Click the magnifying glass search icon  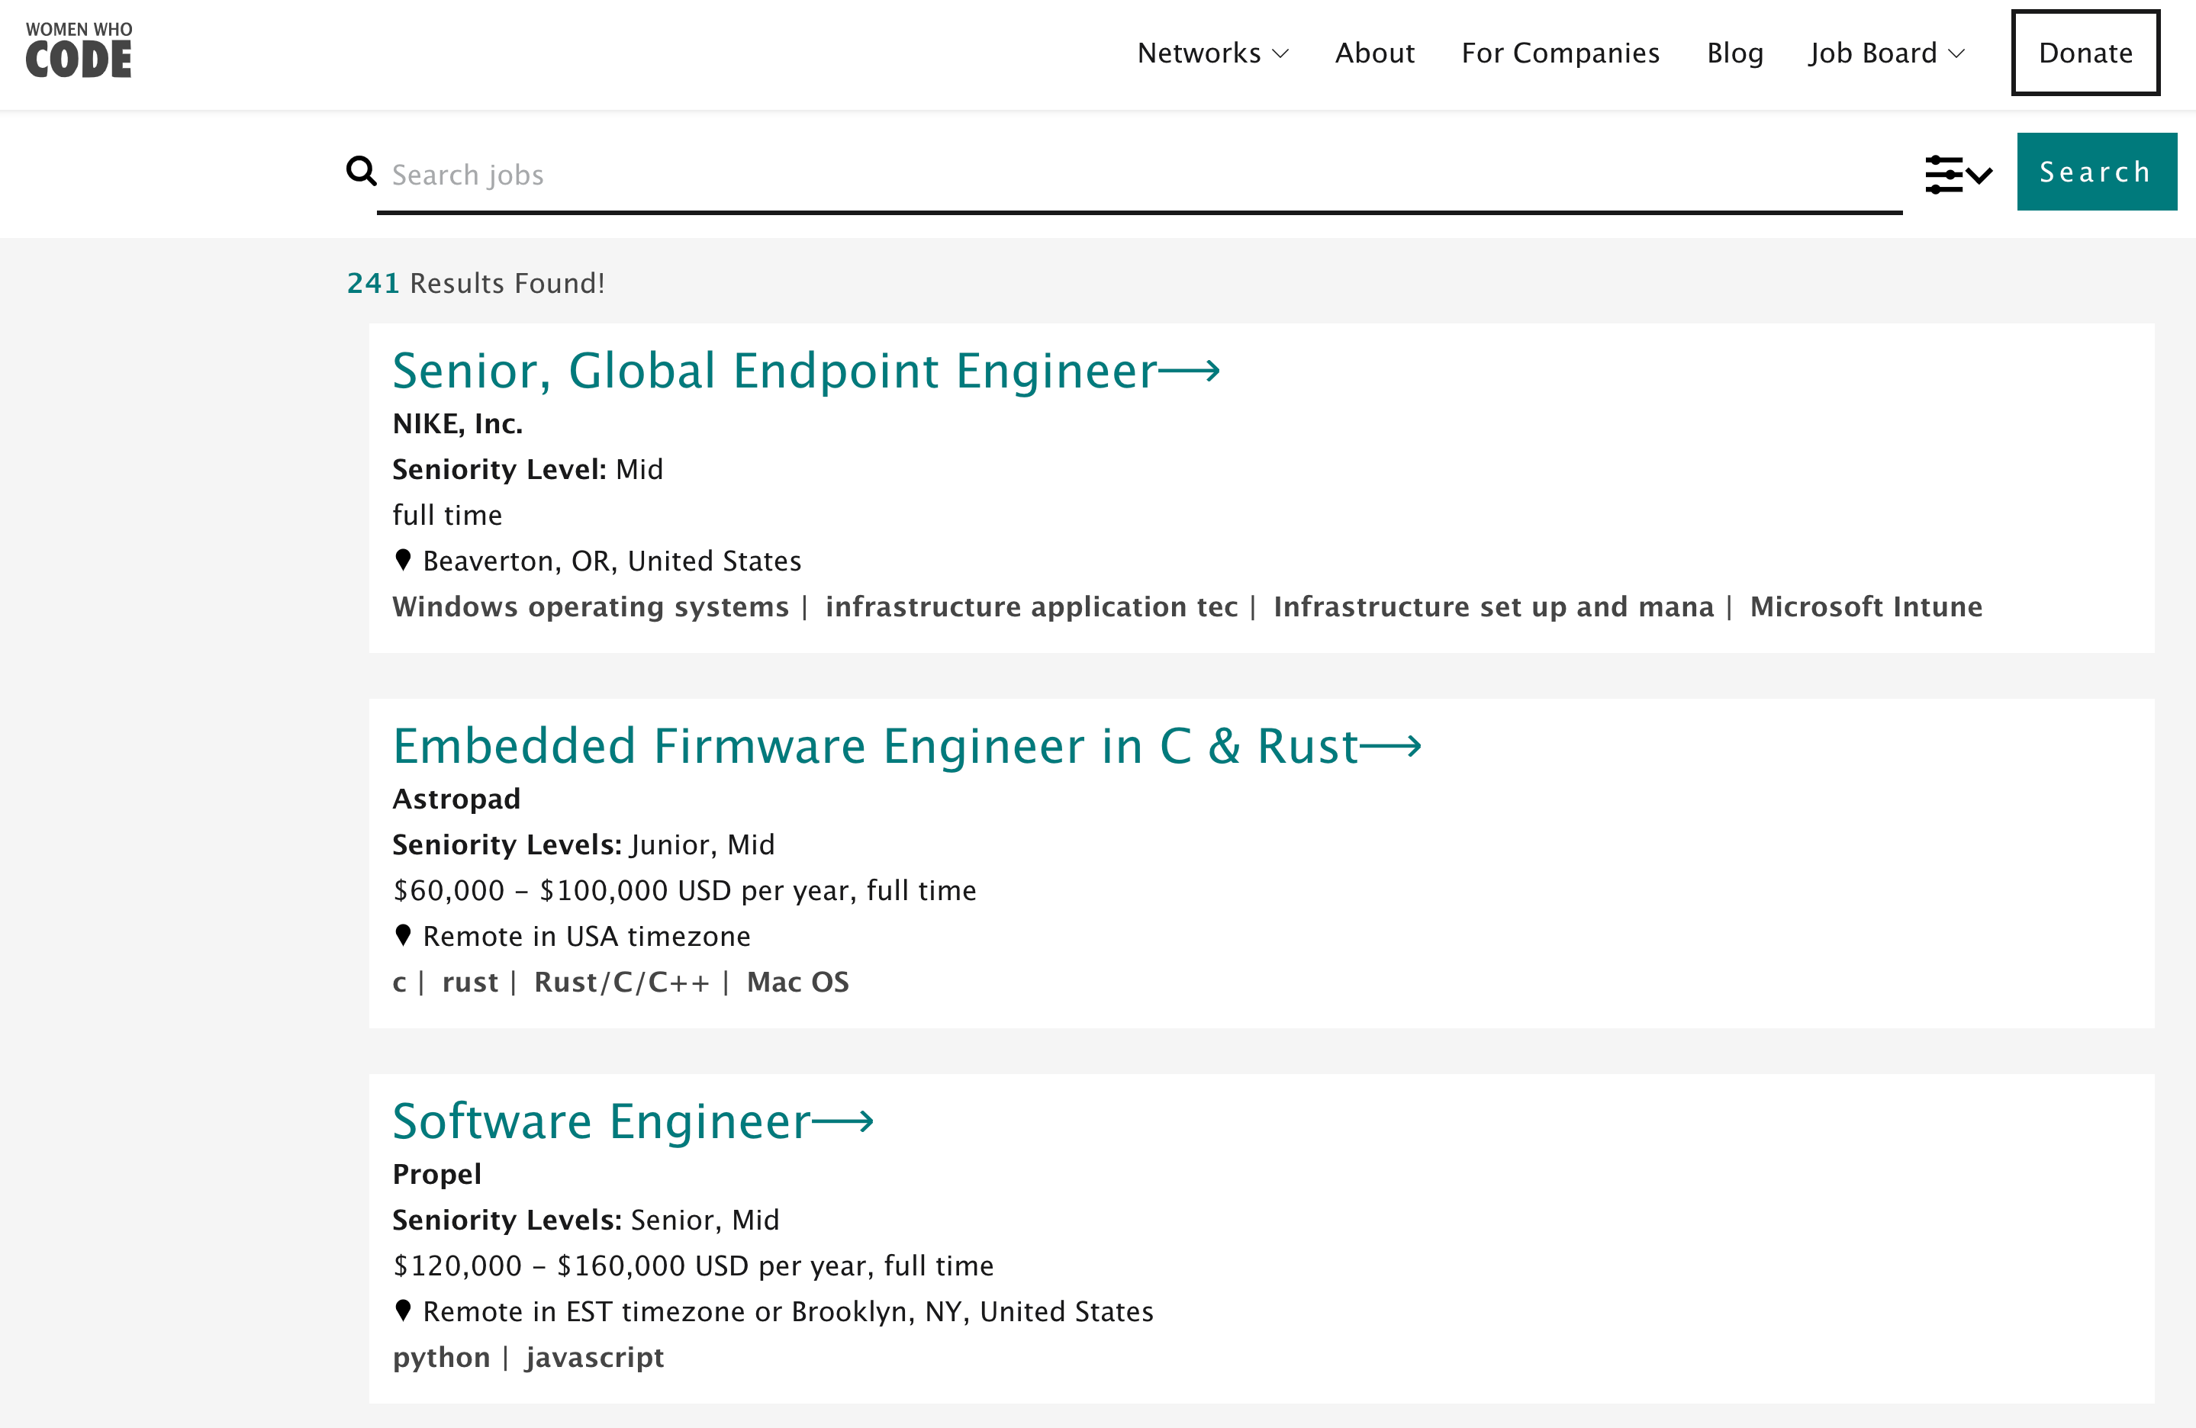[x=361, y=172]
